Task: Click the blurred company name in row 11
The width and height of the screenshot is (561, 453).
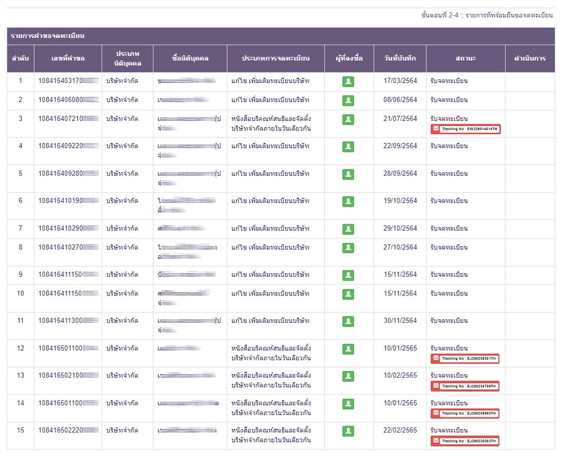Action: (x=189, y=325)
